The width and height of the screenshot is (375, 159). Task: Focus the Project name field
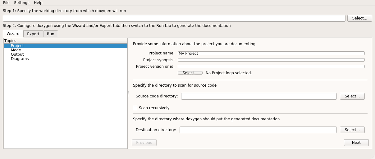pyautogui.click(x=271, y=53)
